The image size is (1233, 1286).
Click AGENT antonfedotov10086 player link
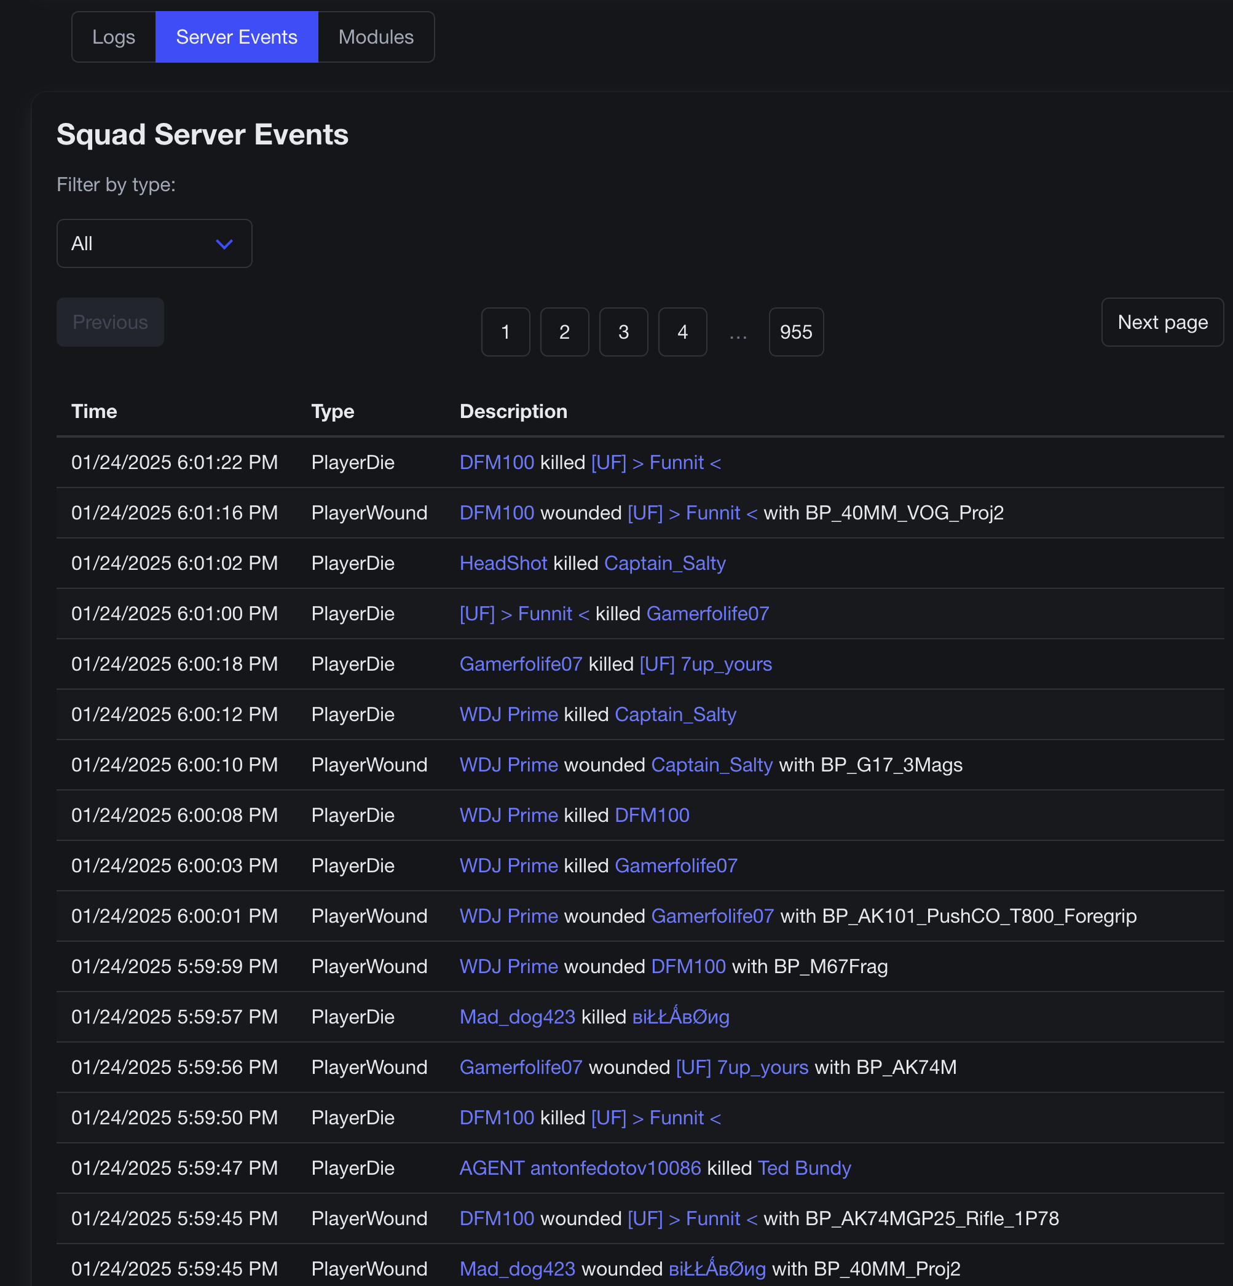pos(580,1168)
